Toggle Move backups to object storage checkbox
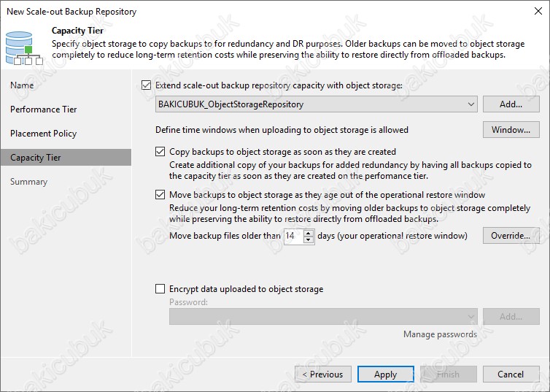Screen dimensions: 550x392 tap(160, 194)
